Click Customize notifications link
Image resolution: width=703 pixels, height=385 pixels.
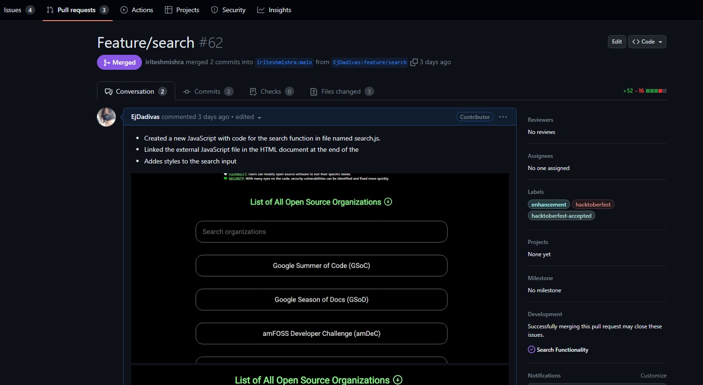(653, 376)
